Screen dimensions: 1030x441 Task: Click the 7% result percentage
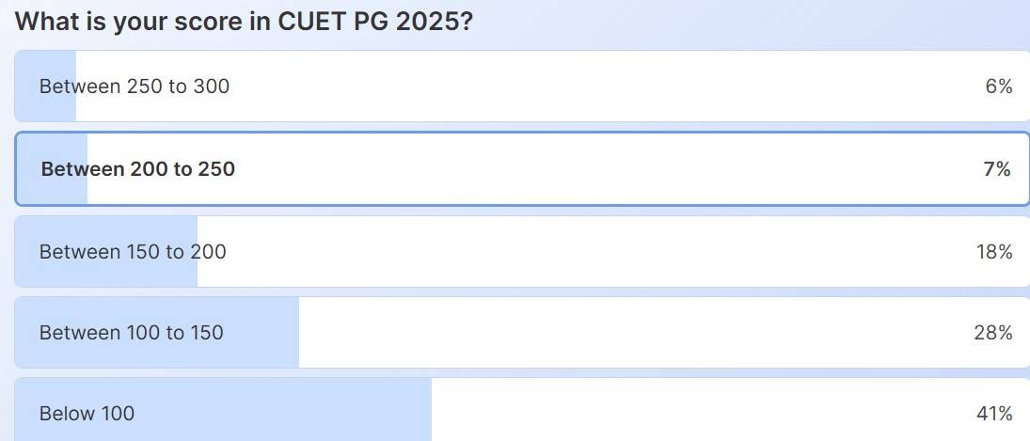[997, 169]
